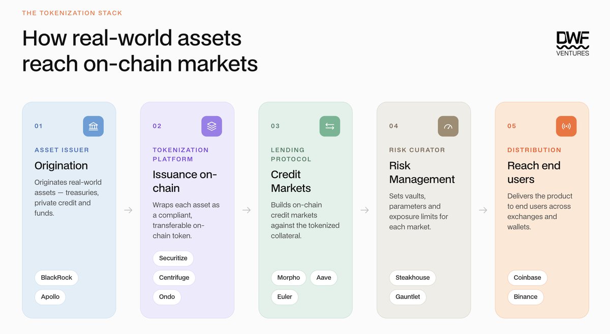This screenshot has height=334, width=610.
Task: Click the Steakhouse pill
Action: pyautogui.click(x=413, y=278)
